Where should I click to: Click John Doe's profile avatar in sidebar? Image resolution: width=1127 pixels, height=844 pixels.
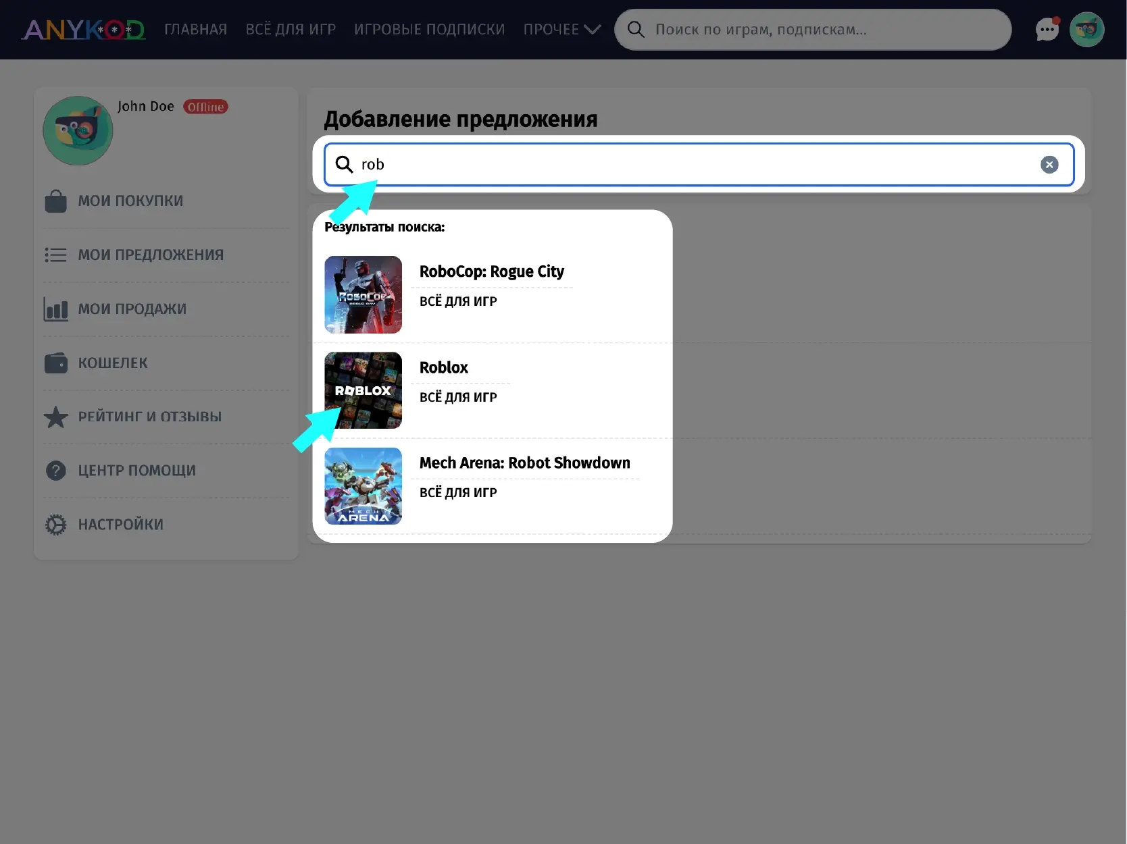tap(78, 130)
